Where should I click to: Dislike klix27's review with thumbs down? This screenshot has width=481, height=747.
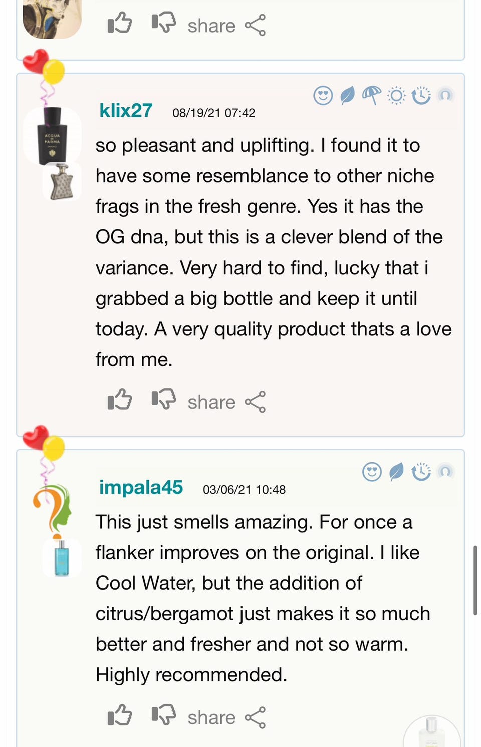pos(164,400)
